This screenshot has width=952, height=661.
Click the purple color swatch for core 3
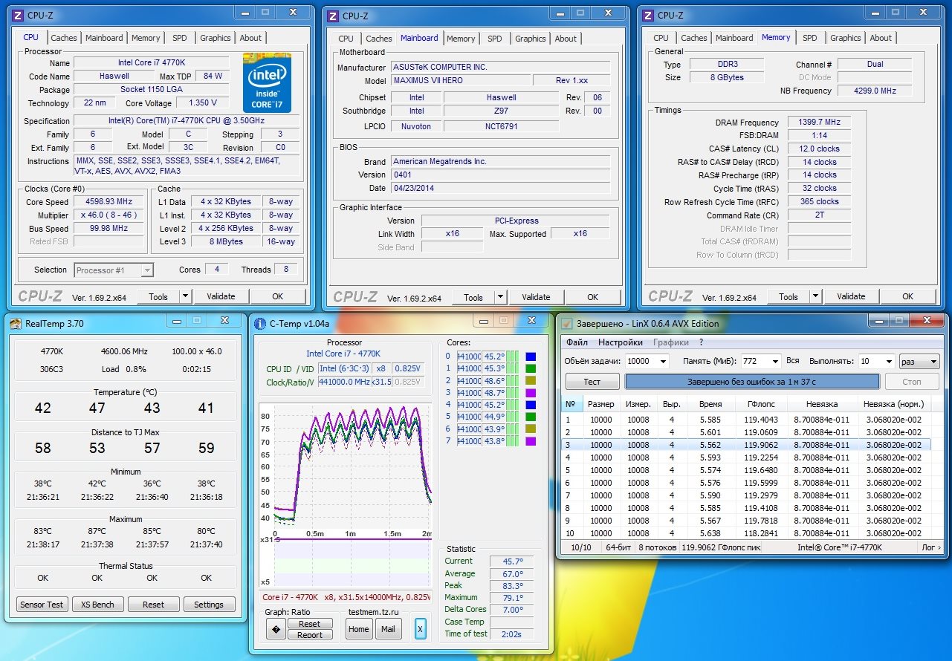tap(531, 393)
